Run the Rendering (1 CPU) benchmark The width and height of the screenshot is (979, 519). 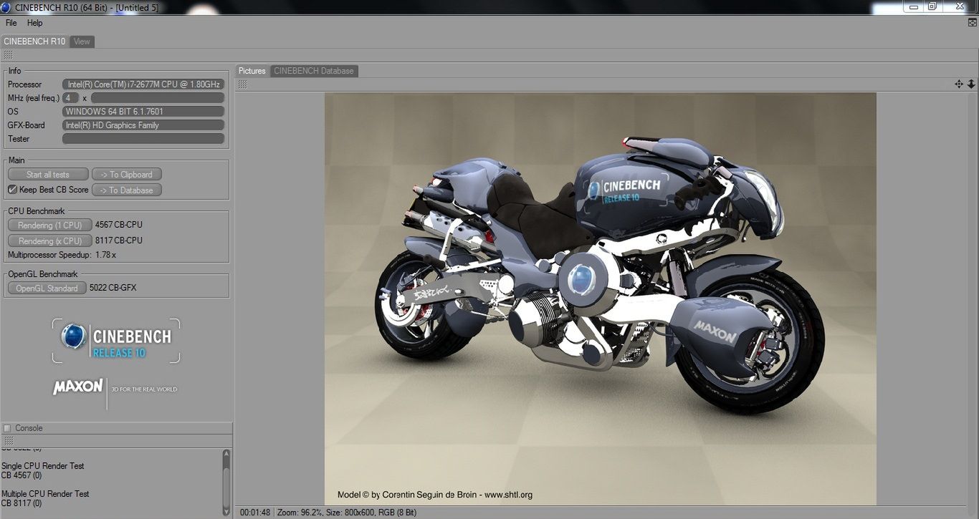click(50, 225)
